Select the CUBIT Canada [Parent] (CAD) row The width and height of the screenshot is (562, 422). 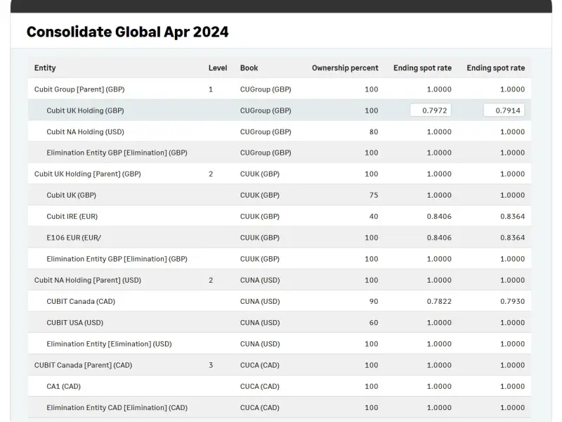[83, 365]
